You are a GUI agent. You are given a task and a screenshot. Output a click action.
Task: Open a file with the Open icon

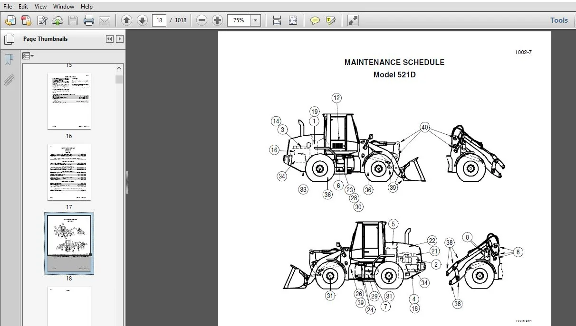coord(10,20)
